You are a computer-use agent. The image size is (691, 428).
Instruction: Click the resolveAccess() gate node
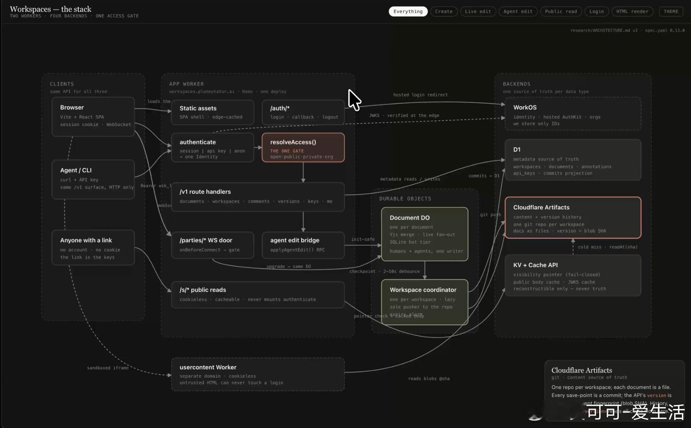pyautogui.click(x=303, y=148)
